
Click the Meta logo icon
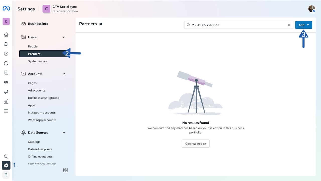(x=6, y=8)
